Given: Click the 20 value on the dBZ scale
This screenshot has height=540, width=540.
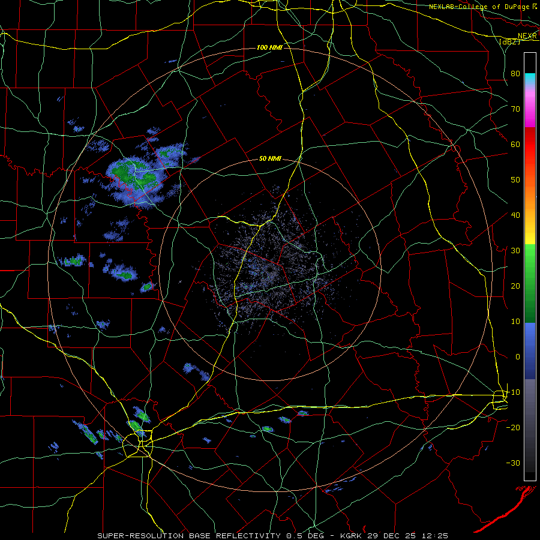Looking at the screenshot, I should [x=515, y=286].
